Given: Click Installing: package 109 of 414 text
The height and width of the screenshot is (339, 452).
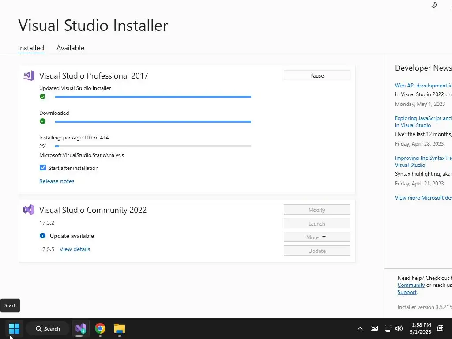Looking at the screenshot, I should 74,138.
